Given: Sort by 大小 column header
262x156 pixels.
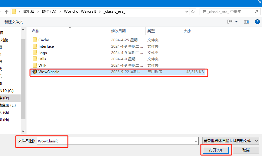Looking at the screenshot, I should [x=187, y=31].
